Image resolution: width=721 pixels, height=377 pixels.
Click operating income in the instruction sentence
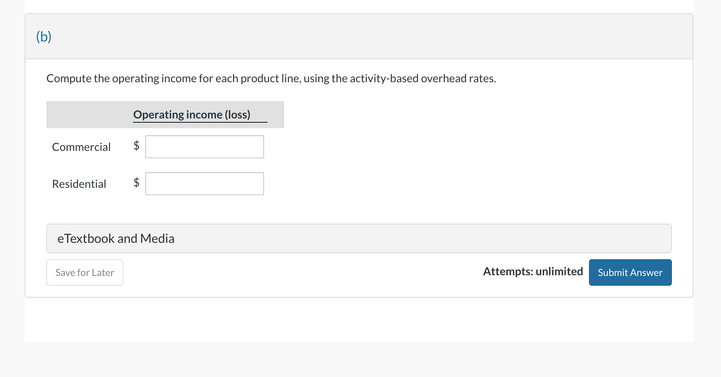coord(154,78)
